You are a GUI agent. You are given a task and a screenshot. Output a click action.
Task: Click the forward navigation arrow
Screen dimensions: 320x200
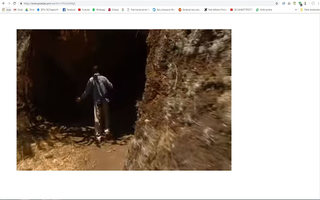(9, 3)
